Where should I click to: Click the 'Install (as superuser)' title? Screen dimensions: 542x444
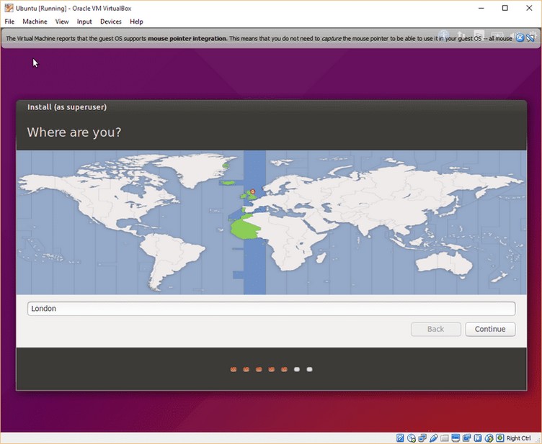pyautogui.click(x=67, y=107)
